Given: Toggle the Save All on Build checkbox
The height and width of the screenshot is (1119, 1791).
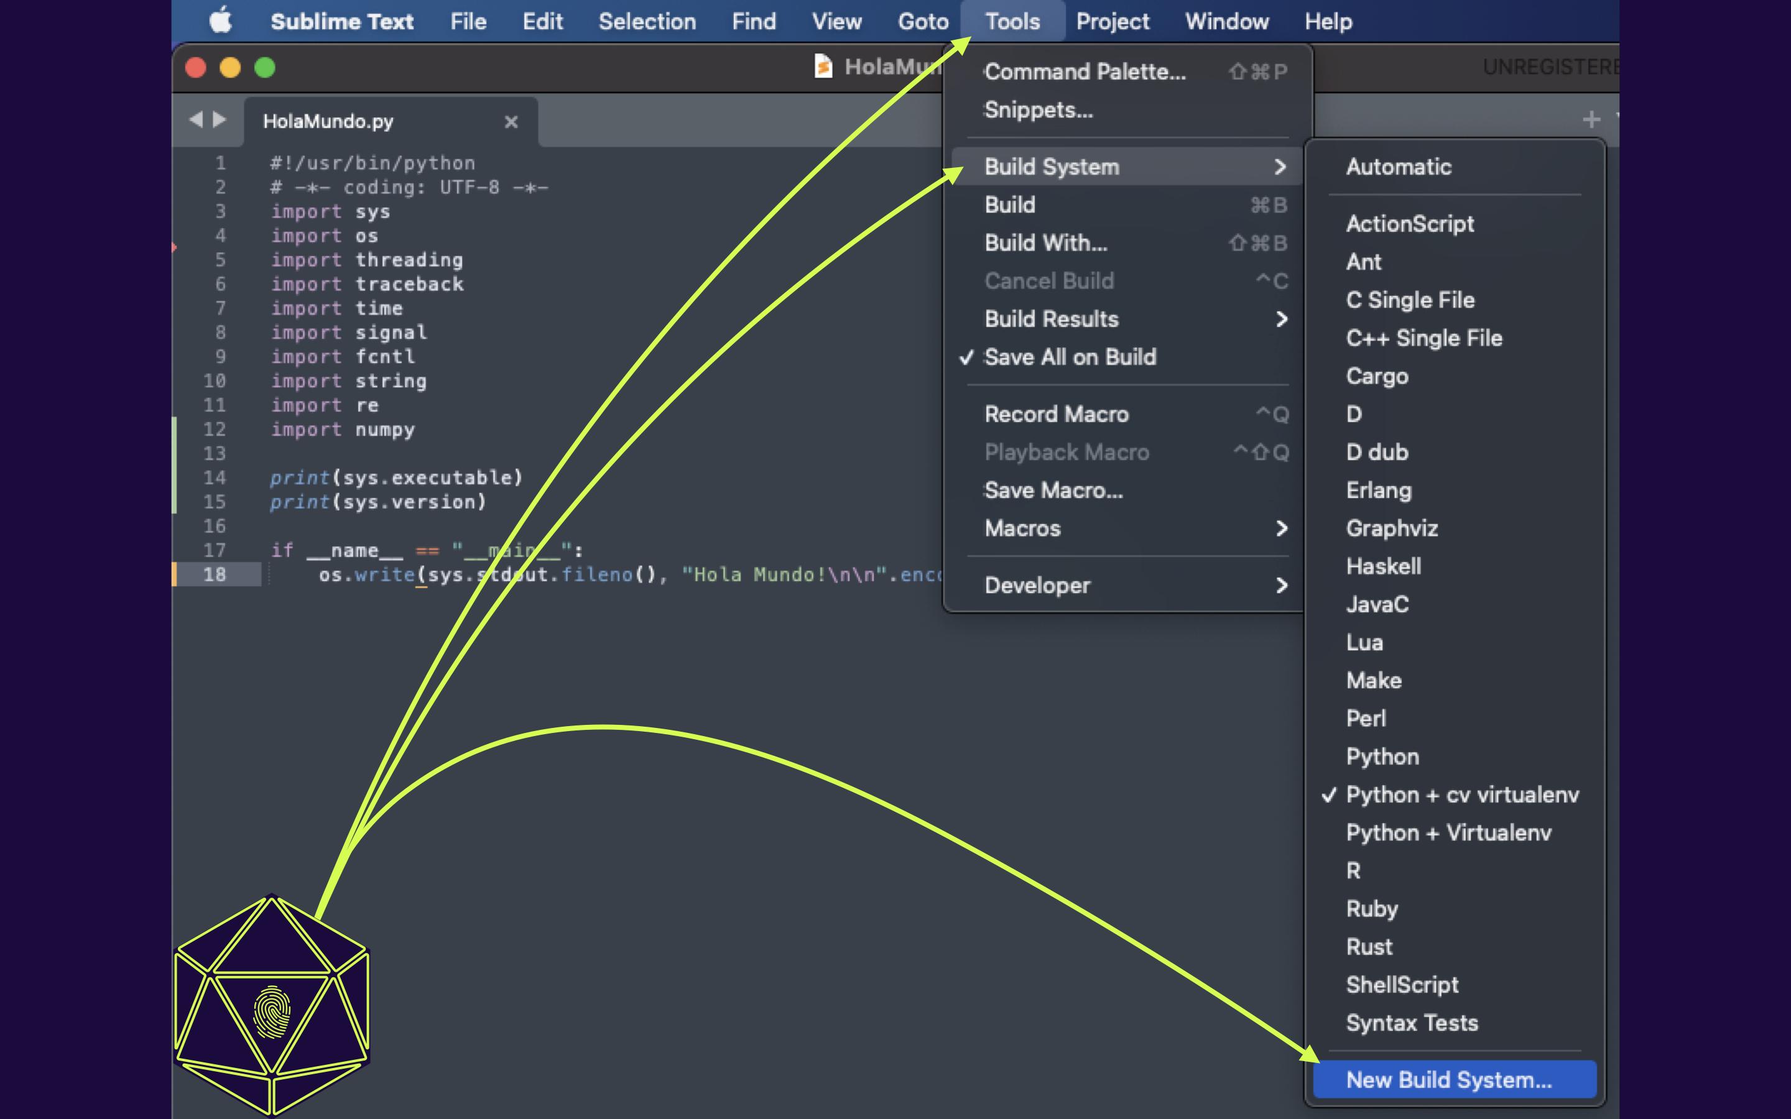Looking at the screenshot, I should (1069, 357).
